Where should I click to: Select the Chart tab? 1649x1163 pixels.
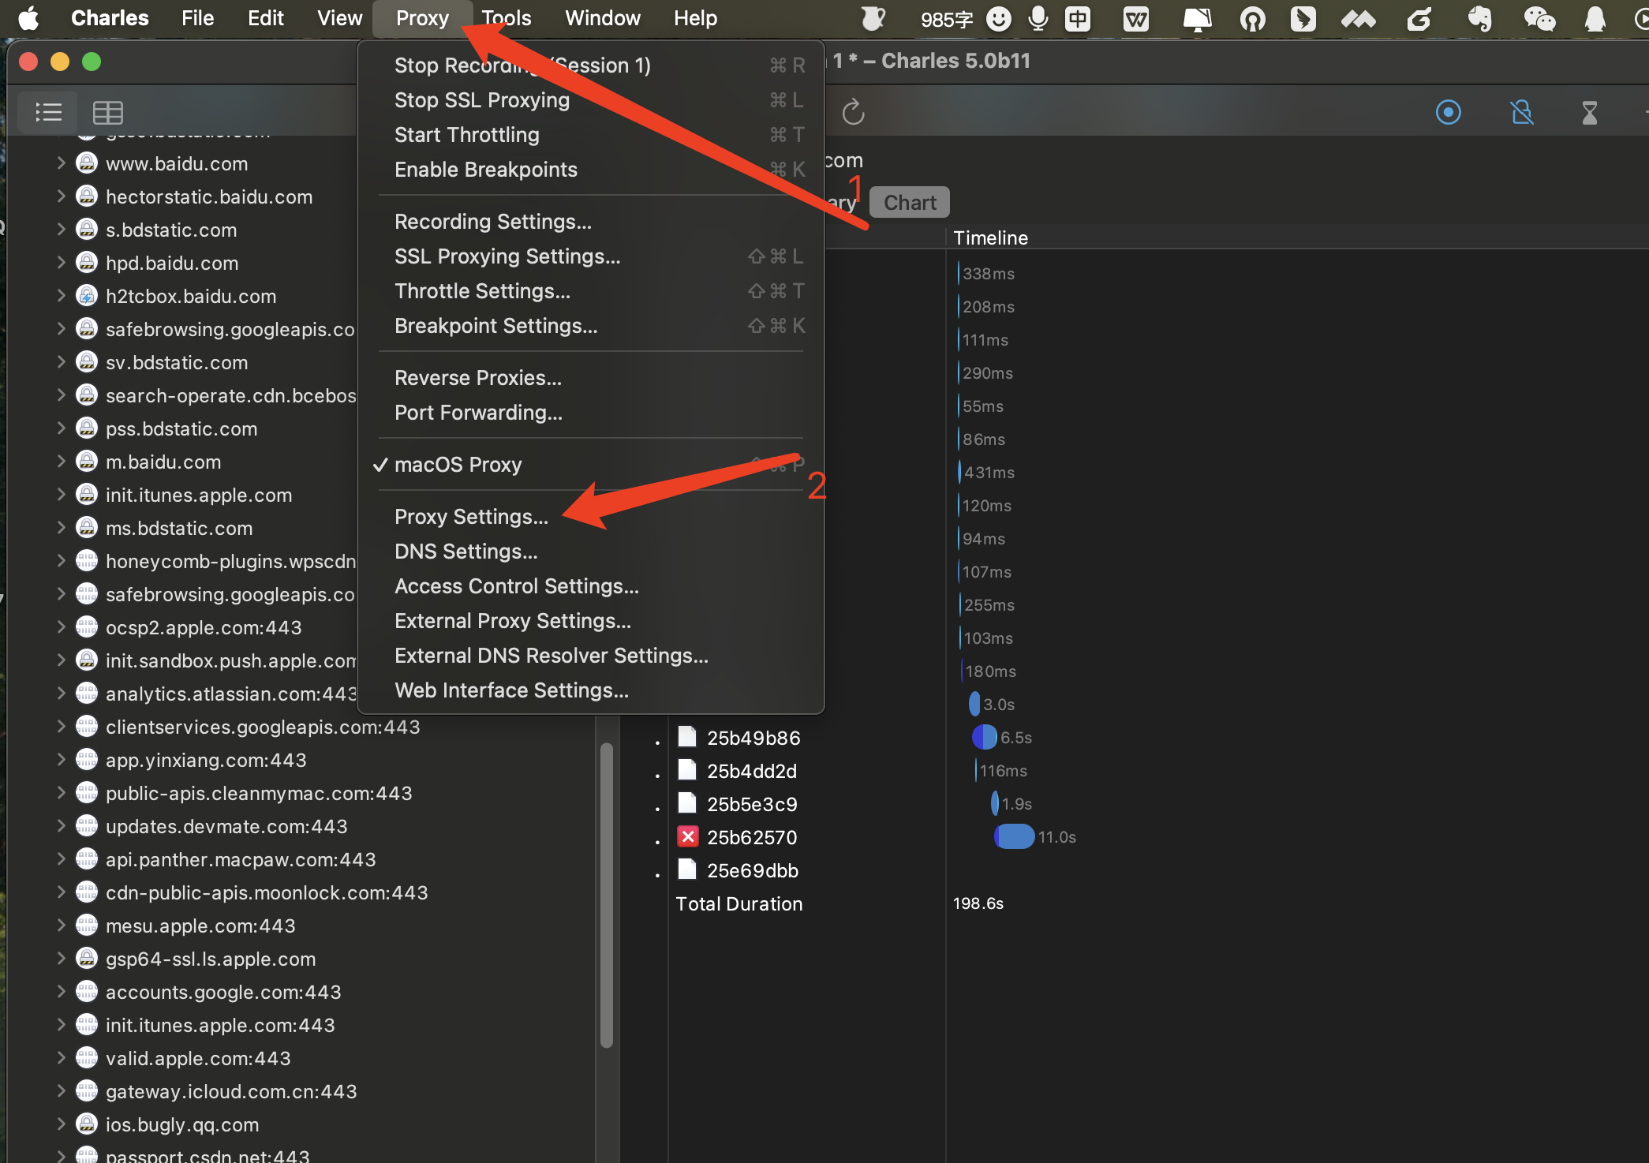click(x=909, y=203)
